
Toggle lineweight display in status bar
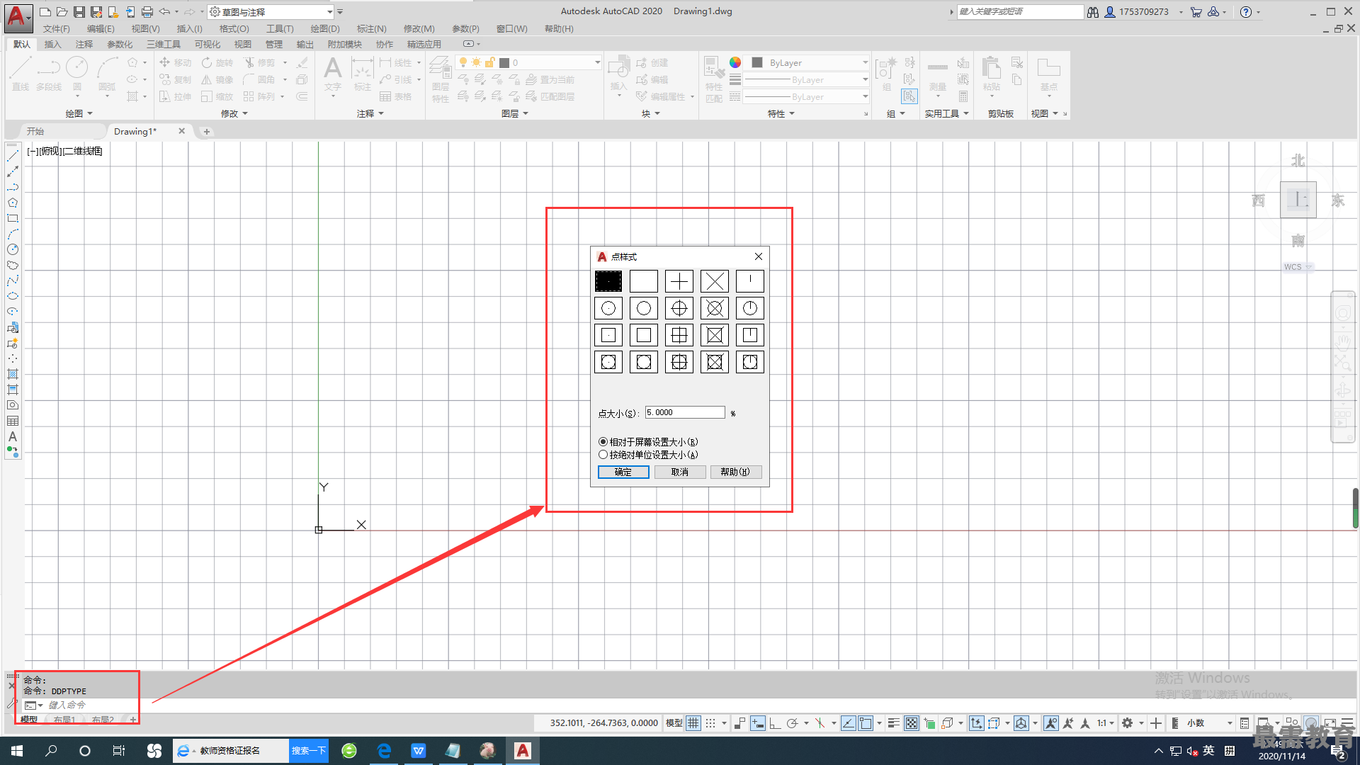[x=894, y=723]
